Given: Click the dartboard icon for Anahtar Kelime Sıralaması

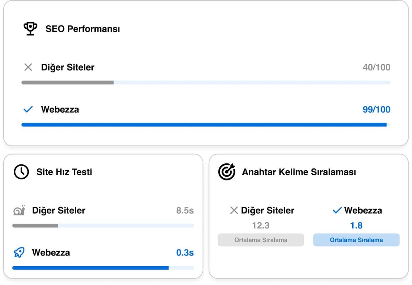Looking at the screenshot, I should pos(227,171).
